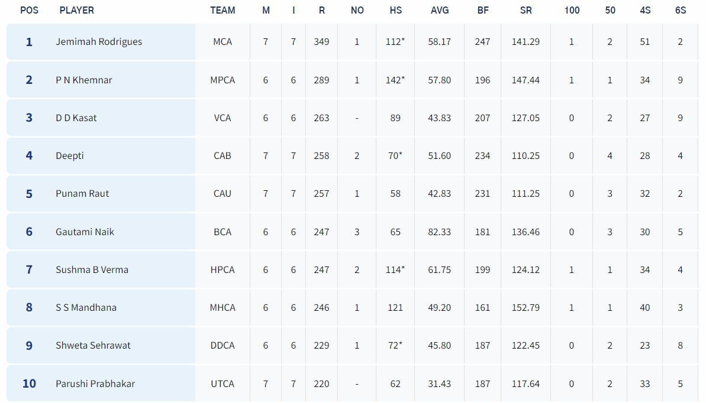Open S S Mandhana player profile
Screen dimensions: 706x403
pyautogui.click(x=86, y=307)
